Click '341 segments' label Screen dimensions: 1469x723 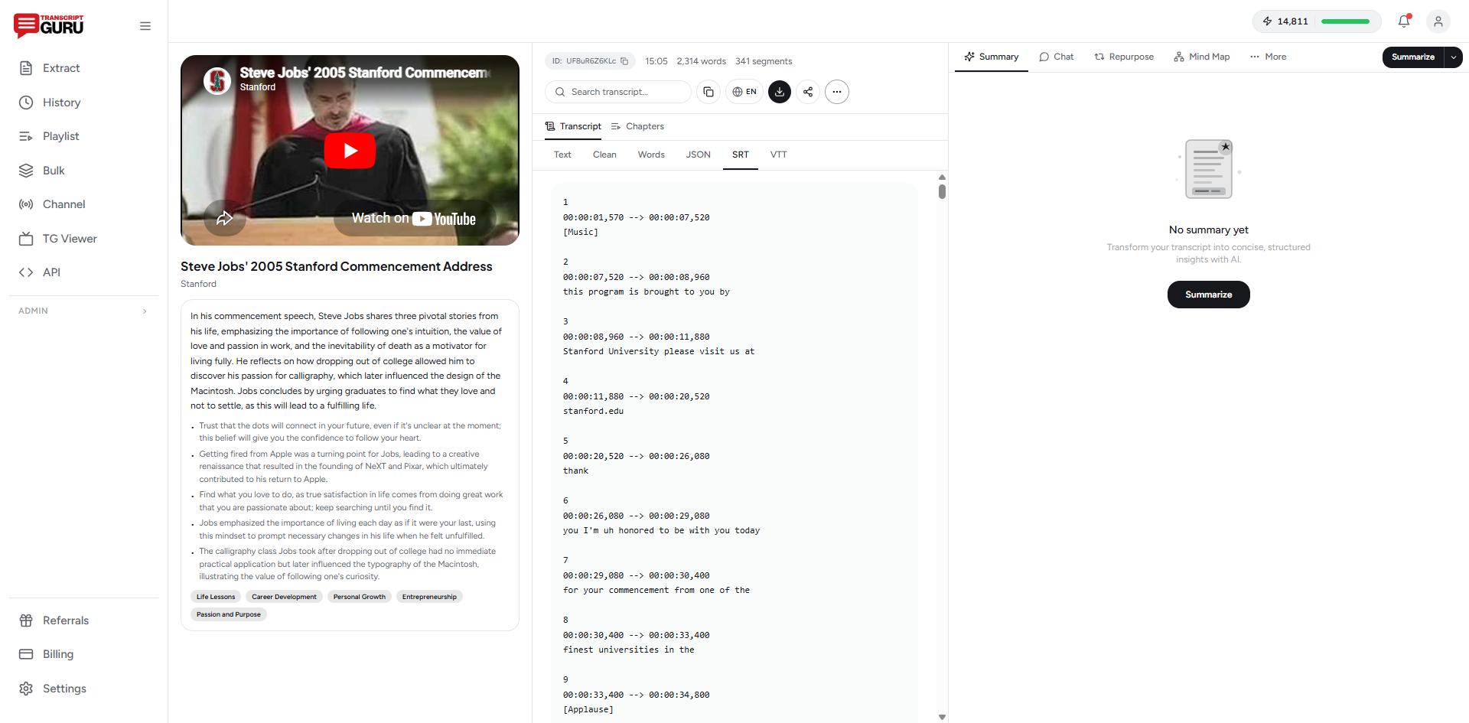(x=764, y=61)
